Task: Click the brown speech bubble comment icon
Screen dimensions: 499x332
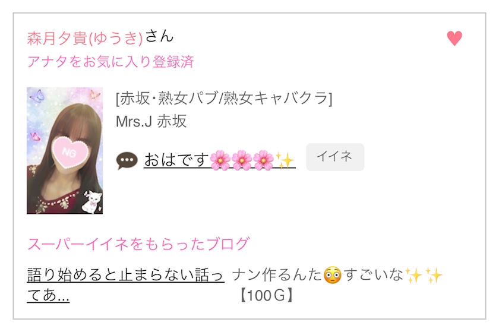Action: (127, 161)
